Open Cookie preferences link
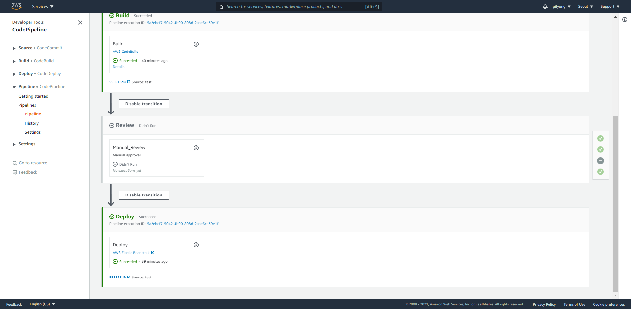The width and height of the screenshot is (631, 309). coord(609,304)
